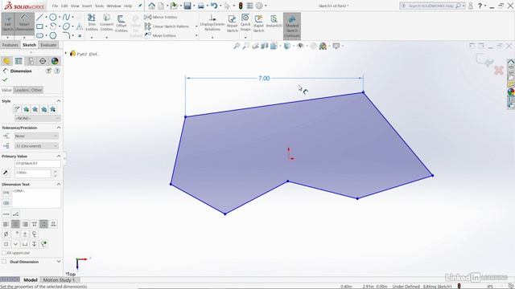Open the PropertyManager tab icon
The height and width of the screenshot is (289, 515).
[19, 61]
